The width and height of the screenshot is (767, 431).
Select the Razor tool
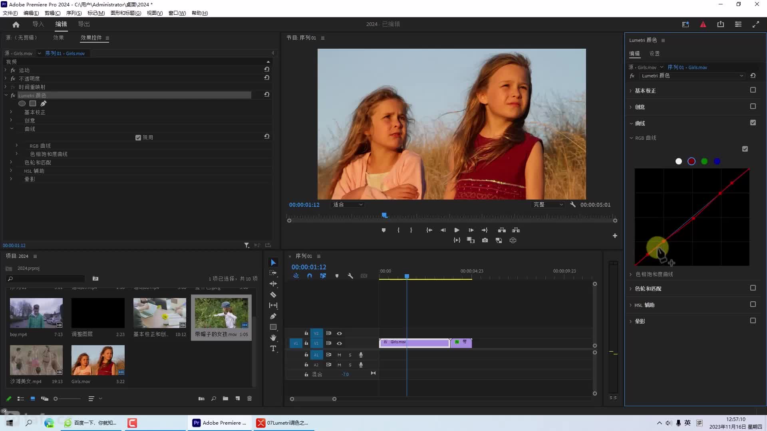tap(273, 295)
